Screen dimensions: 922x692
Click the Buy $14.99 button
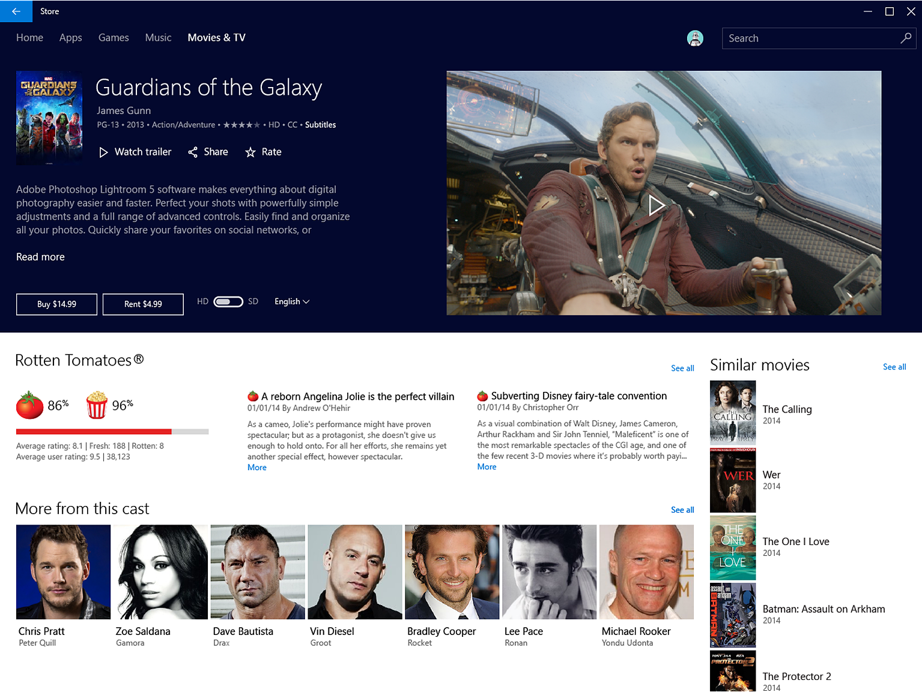pos(56,304)
